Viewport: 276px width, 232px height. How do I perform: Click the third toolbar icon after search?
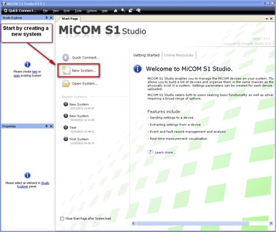pyautogui.click(x=130, y=10)
